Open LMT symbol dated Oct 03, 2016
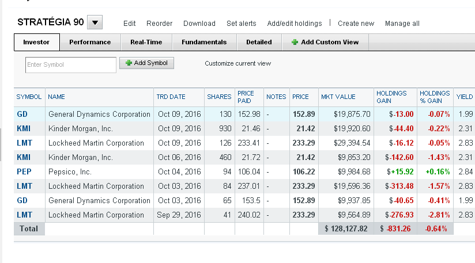 (x=25, y=186)
